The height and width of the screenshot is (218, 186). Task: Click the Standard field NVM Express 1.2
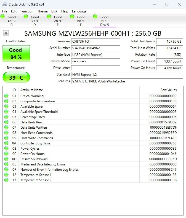click(127, 74)
